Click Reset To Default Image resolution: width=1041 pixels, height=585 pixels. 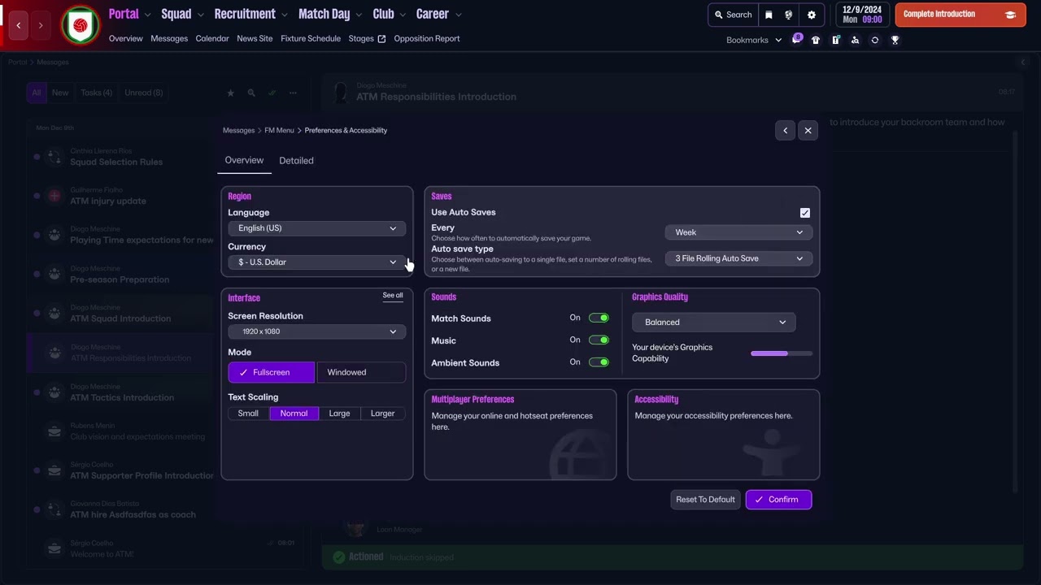pyautogui.click(x=705, y=500)
